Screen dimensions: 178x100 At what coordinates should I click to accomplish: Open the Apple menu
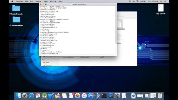(12, 1)
